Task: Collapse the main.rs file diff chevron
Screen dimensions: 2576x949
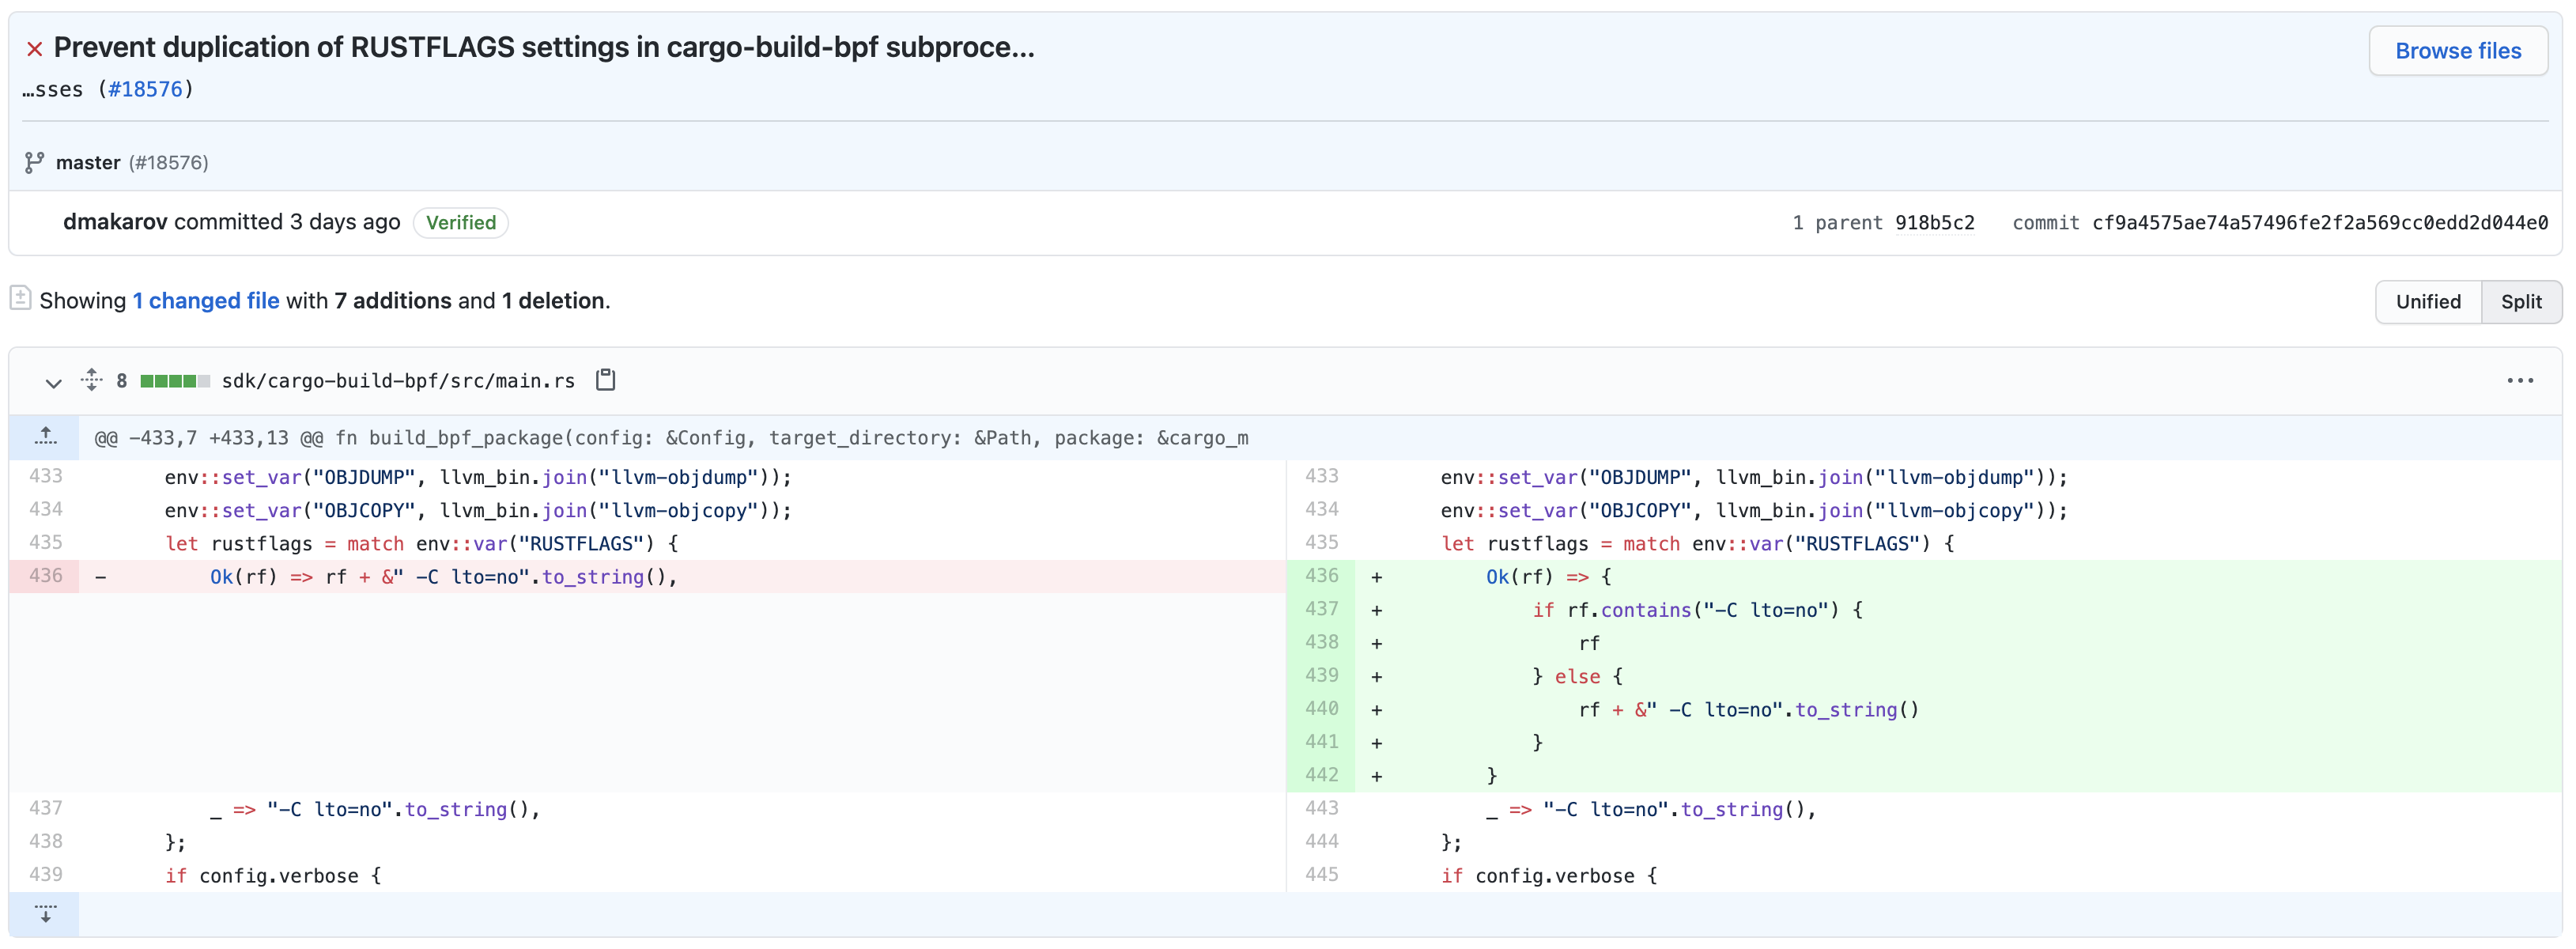Action: coord(53,382)
